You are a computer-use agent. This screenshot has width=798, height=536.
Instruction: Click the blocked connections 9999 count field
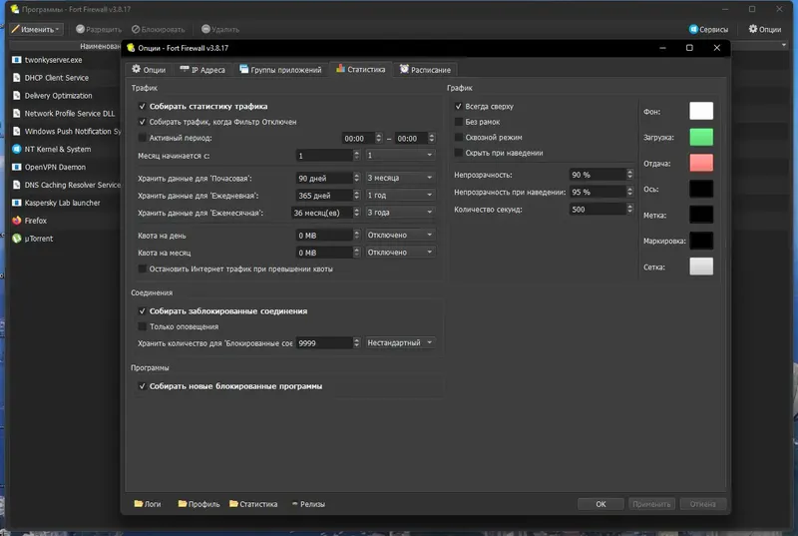328,343
